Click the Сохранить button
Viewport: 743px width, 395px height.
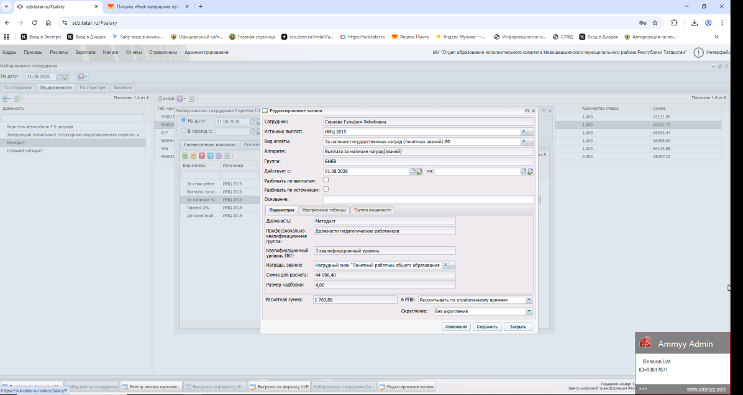click(x=486, y=327)
